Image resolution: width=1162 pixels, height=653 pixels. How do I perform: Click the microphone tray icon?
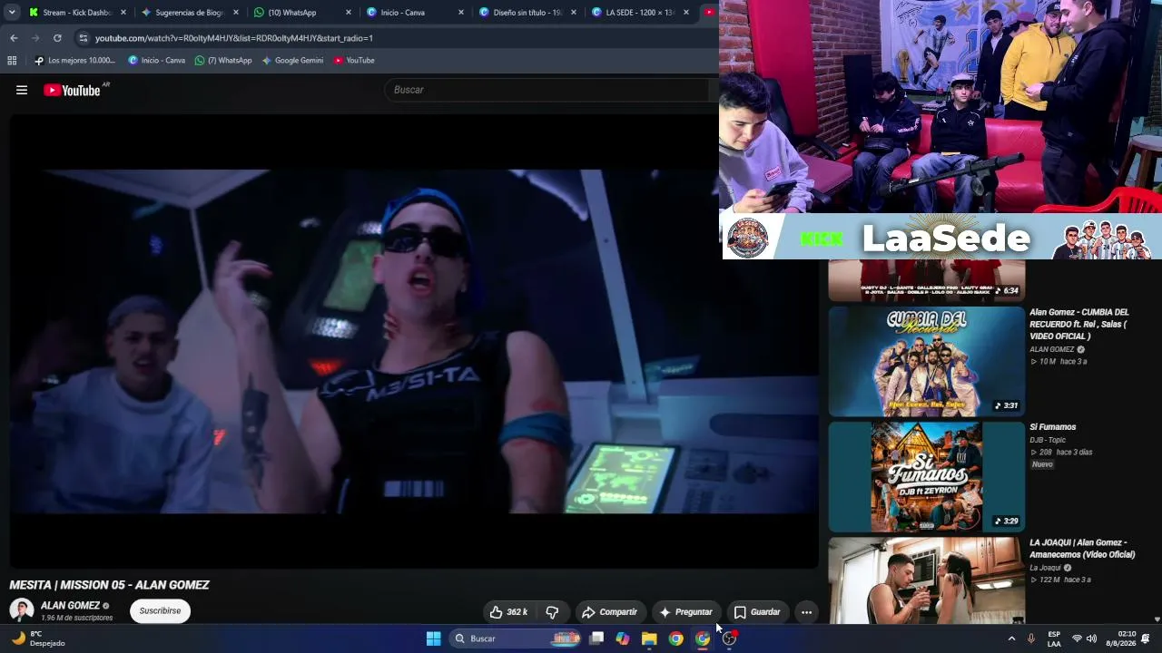click(x=1031, y=638)
